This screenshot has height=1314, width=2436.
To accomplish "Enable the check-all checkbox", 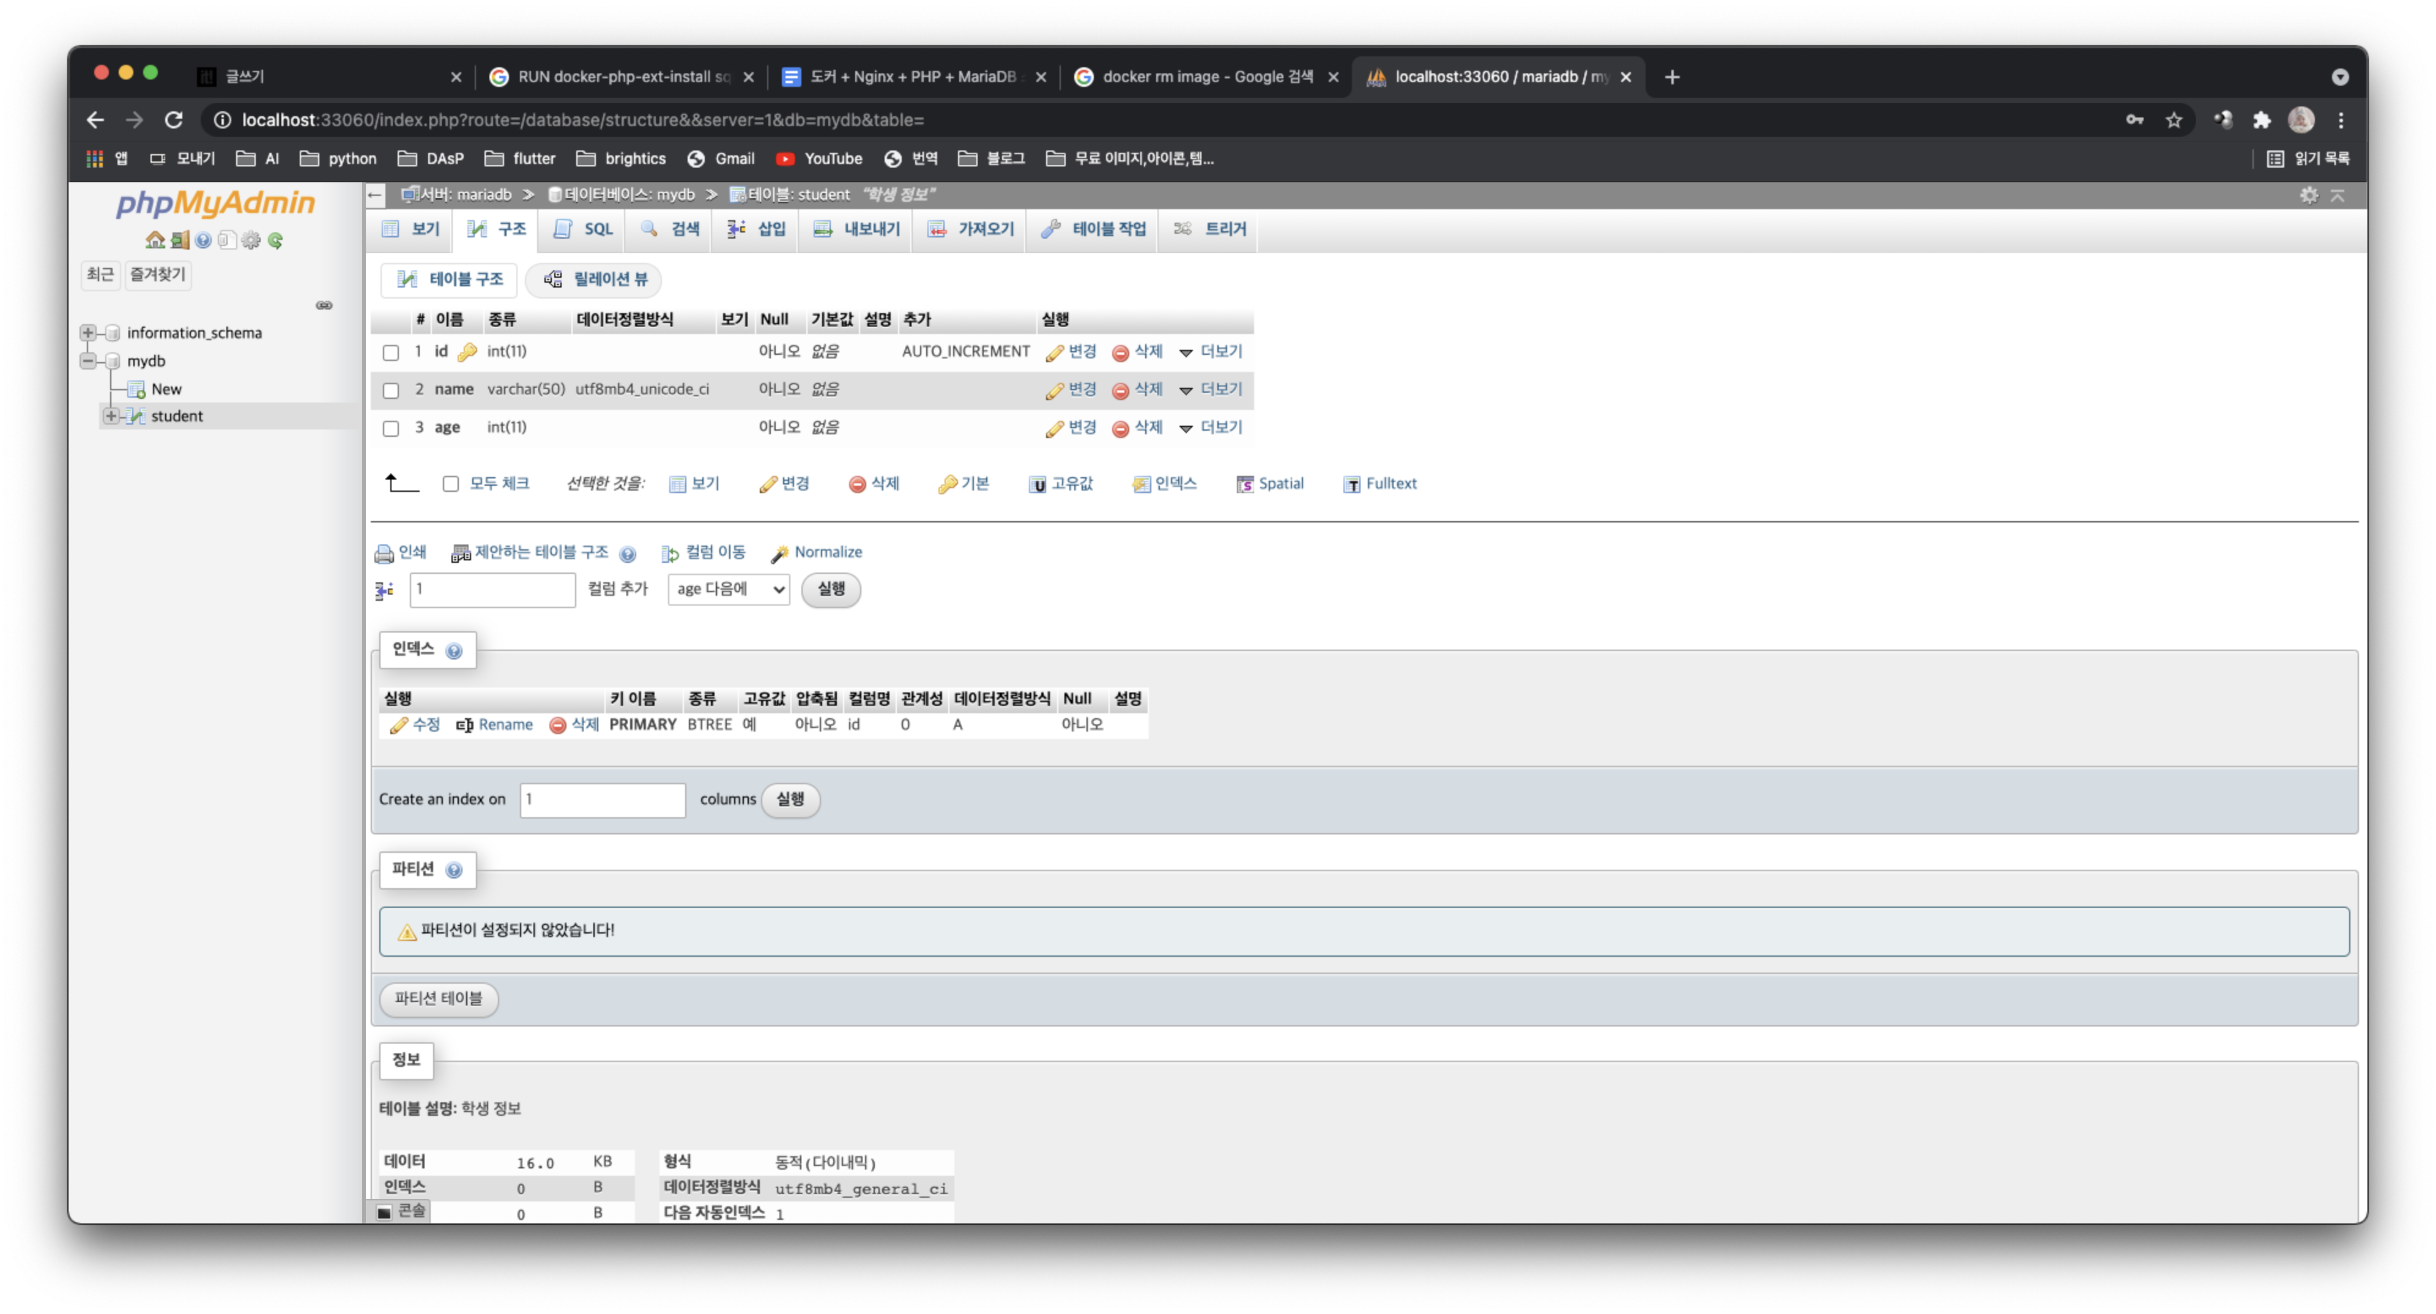I will pyautogui.click(x=451, y=484).
